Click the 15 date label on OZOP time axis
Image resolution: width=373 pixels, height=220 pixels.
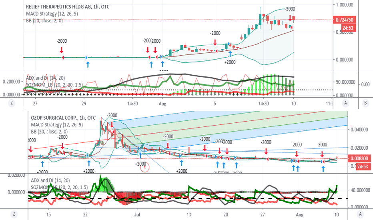click(x=48, y=214)
